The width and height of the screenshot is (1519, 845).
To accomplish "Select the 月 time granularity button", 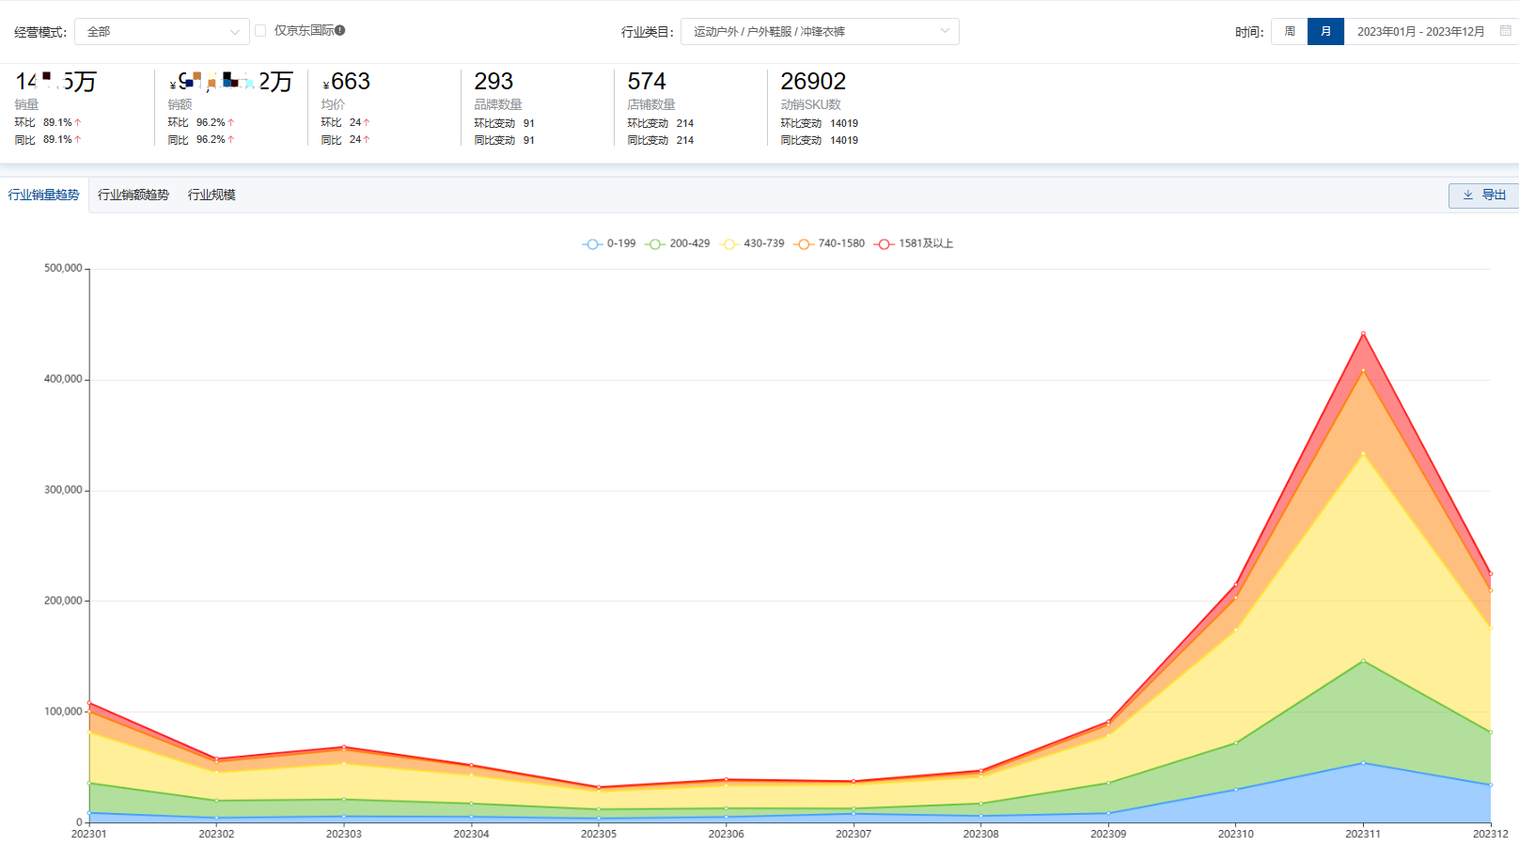I will [1325, 32].
